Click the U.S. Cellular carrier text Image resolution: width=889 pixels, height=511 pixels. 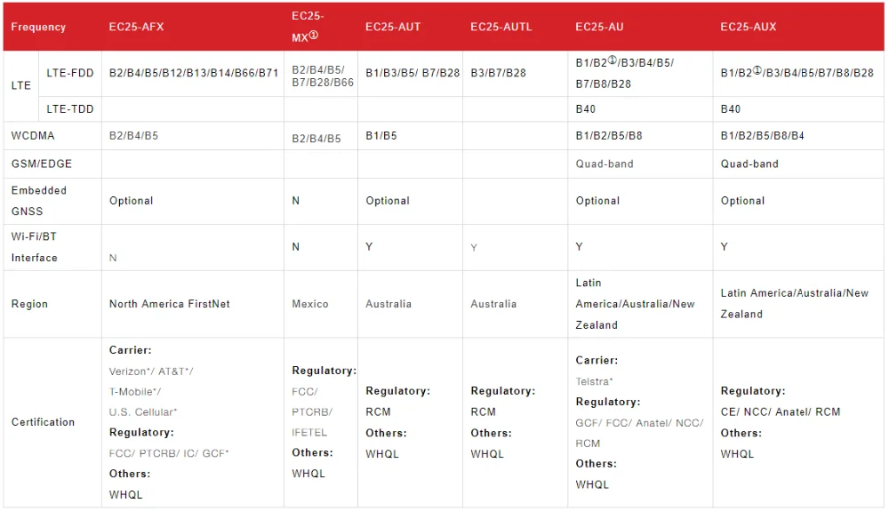tap(143, 412)
